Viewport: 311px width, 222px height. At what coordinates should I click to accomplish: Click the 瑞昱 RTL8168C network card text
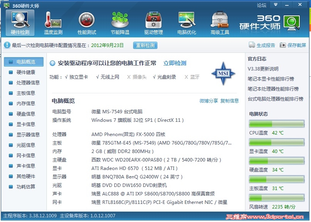pos(159,202)
